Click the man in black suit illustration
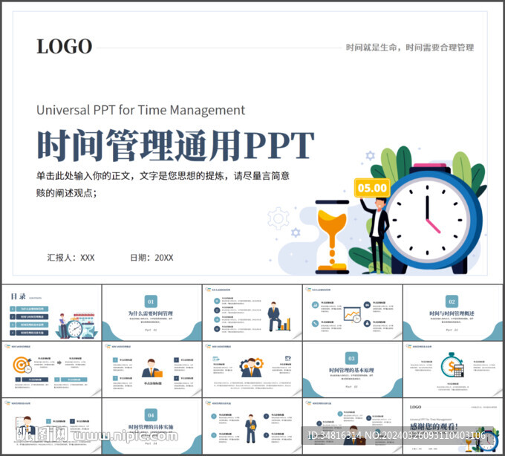This screenshot has width=505, height=456. 377,235
